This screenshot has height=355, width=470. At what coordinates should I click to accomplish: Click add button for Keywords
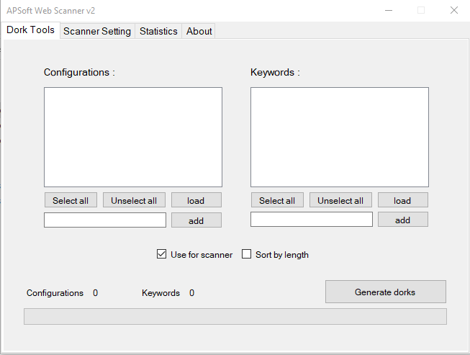402,220
